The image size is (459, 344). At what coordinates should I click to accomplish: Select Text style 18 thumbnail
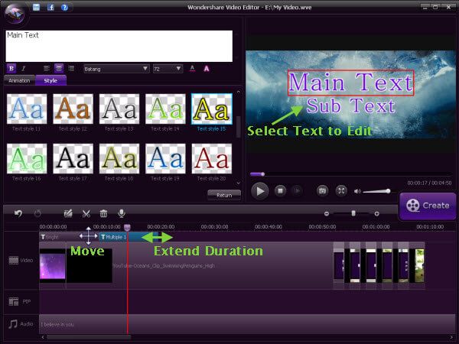tap(119, 158)
